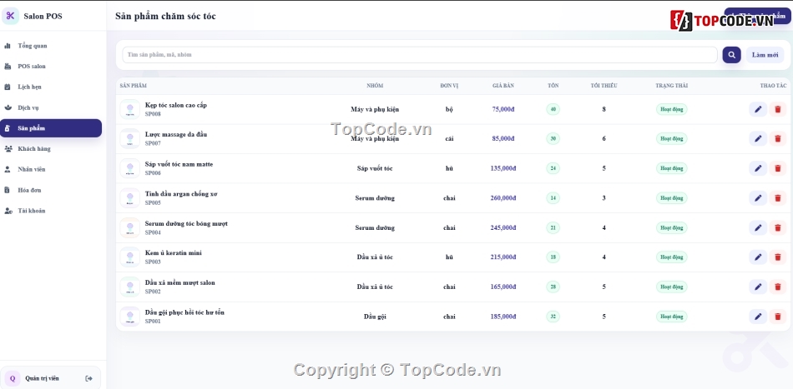Click the Làm mới button
This screenshot has height=389, width=793.
pyautogui.click(x=765, y=55)
